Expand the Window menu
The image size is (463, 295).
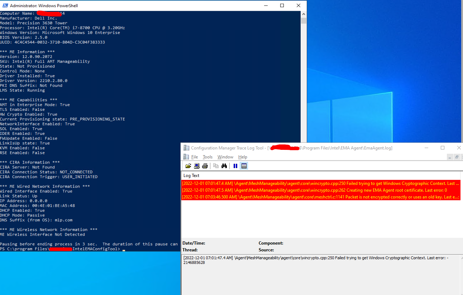(225, 157)
